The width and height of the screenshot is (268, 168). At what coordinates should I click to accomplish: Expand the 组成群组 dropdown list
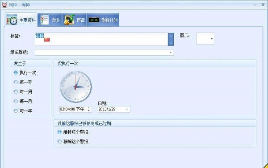(x=171, y=53)
